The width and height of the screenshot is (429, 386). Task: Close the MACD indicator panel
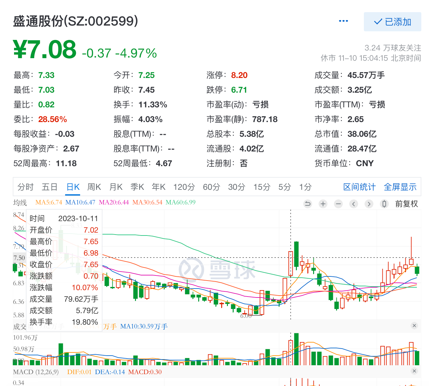click(414, 371)
